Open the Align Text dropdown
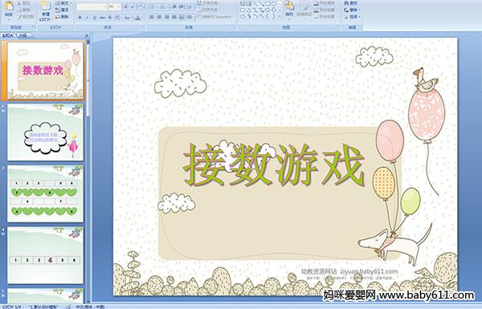Image resolution: width=482 pixels, height=309 pixels. click(210, 10)
